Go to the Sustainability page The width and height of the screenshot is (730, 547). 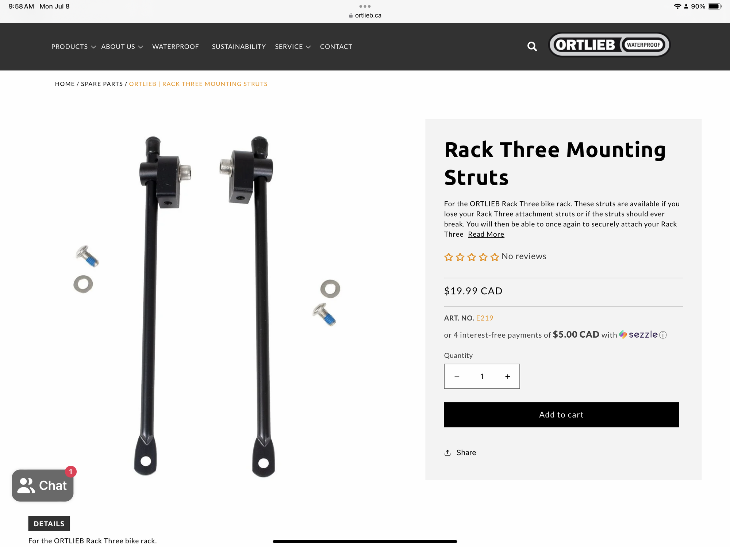[239, 47]
